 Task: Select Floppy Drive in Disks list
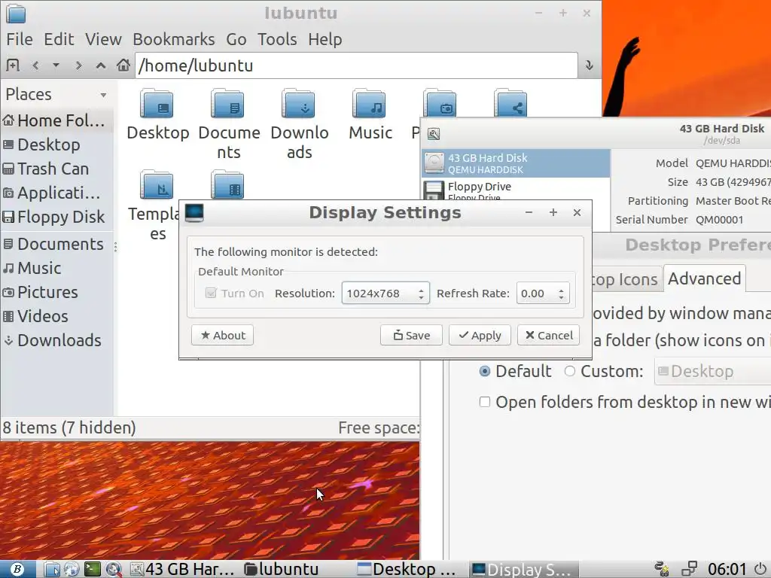tap(516, 190)
